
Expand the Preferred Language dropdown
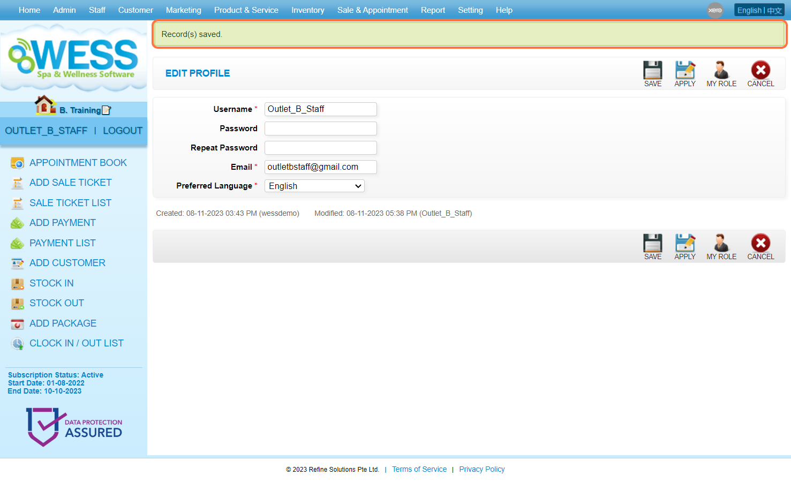pyautogui.click(x=314, y=186)
